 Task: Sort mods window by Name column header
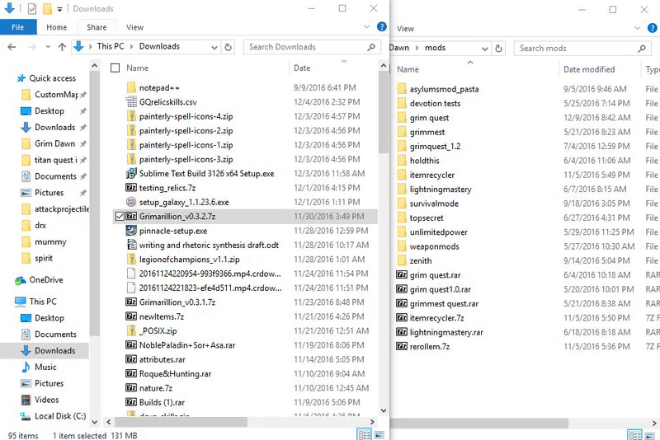pyautogui.click(x=408, y=69)
